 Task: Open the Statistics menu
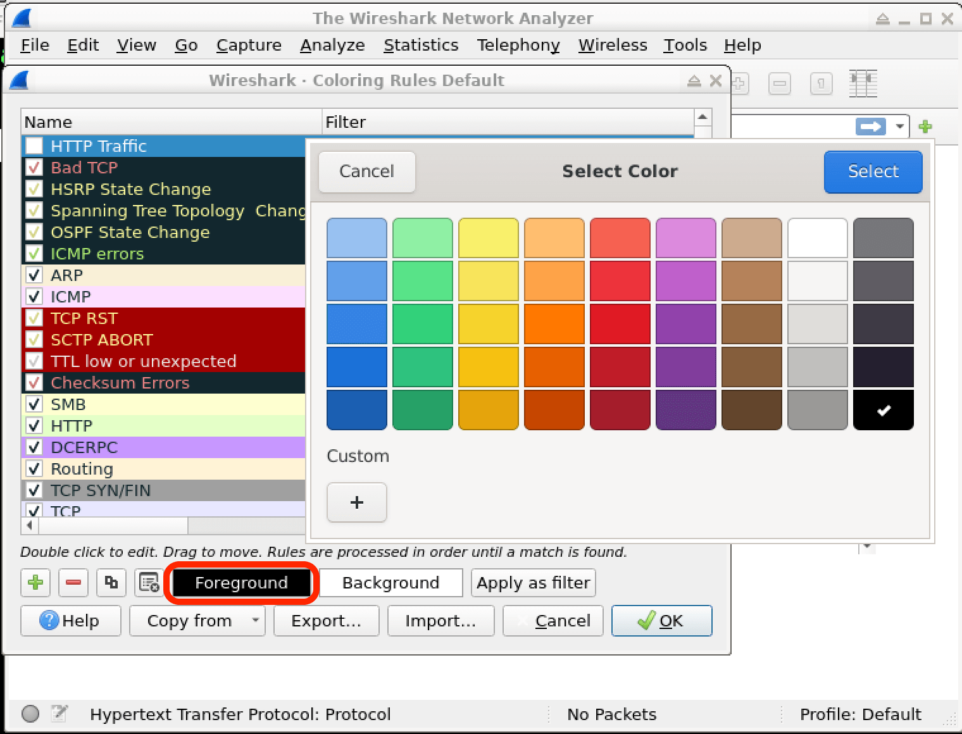[421, 45]
